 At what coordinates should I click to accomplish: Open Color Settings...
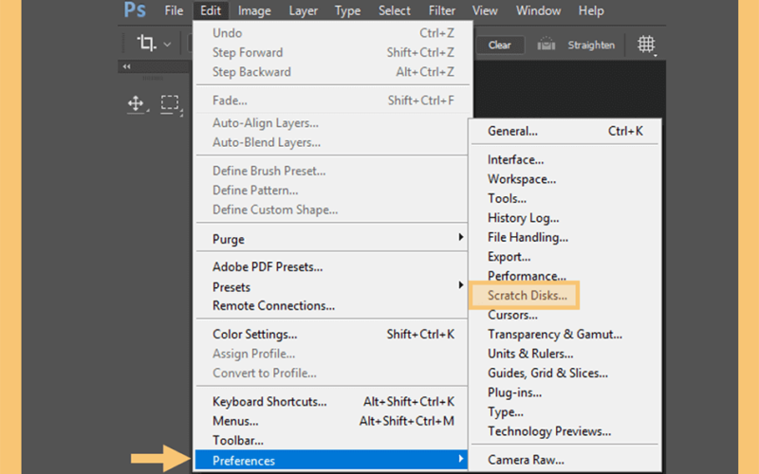[x=331, y=335]
